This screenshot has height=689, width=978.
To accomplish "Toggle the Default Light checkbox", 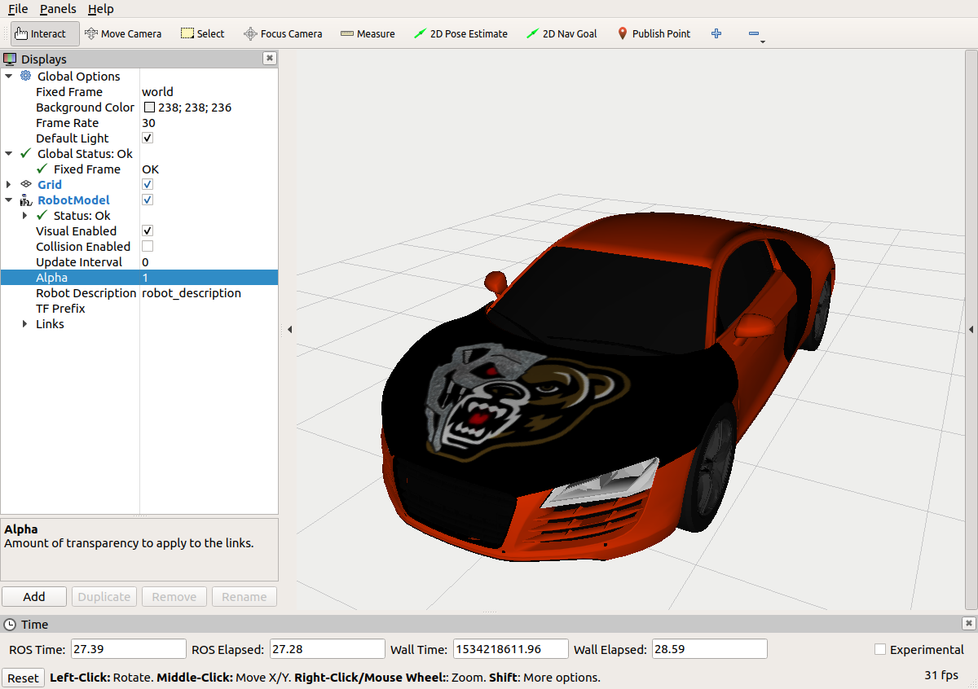I will 148,138.
